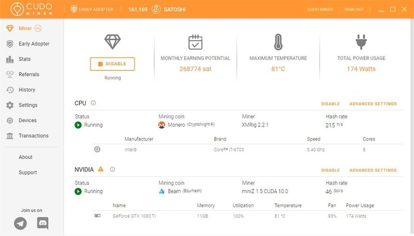This screenshot has height=236, width=414.
Task: Click the Satoshi coin icon in header
Action: tap(156, 9)
